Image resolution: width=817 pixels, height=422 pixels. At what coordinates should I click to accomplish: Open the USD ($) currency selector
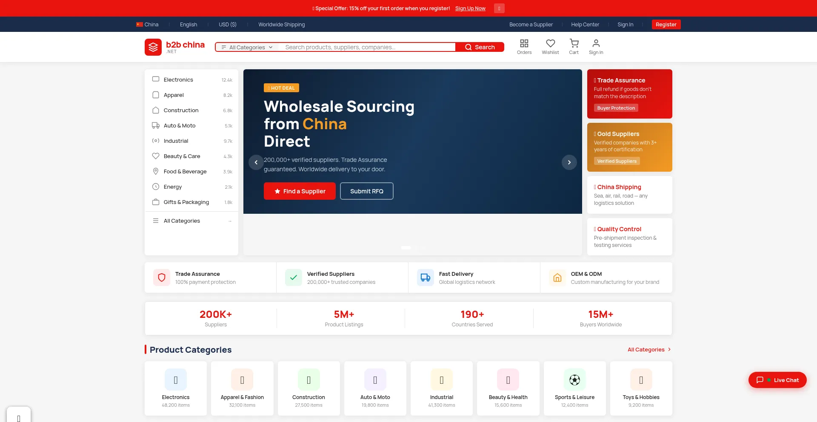pos(228,24)
